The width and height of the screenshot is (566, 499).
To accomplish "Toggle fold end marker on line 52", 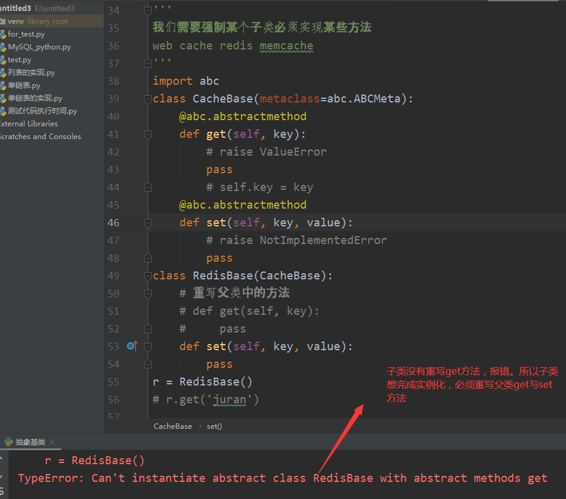I will click(x=148, y=329).
